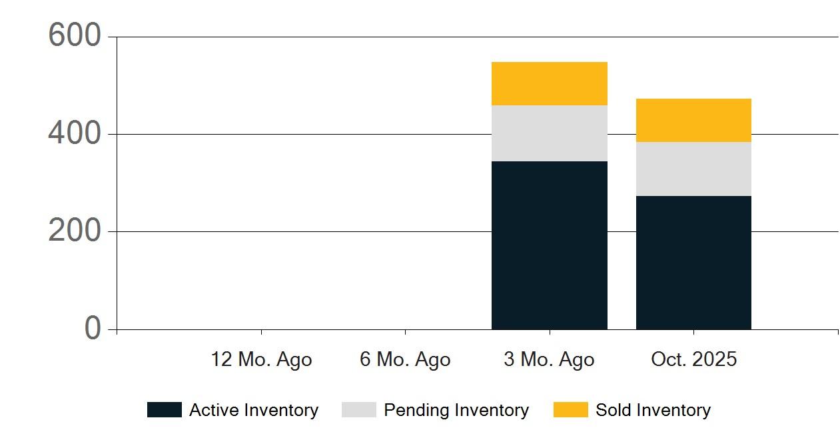Select the Pending Inventory legend label
840x442 pixels.
tap(456, 410)
